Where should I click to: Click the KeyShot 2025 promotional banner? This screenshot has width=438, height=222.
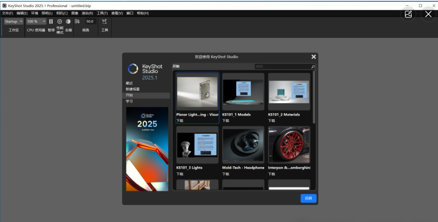pyautogui.click(x=147, y=149)
